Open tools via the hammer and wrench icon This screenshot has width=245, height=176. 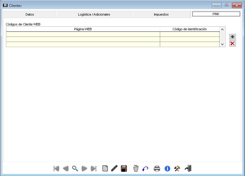(177, 169)
